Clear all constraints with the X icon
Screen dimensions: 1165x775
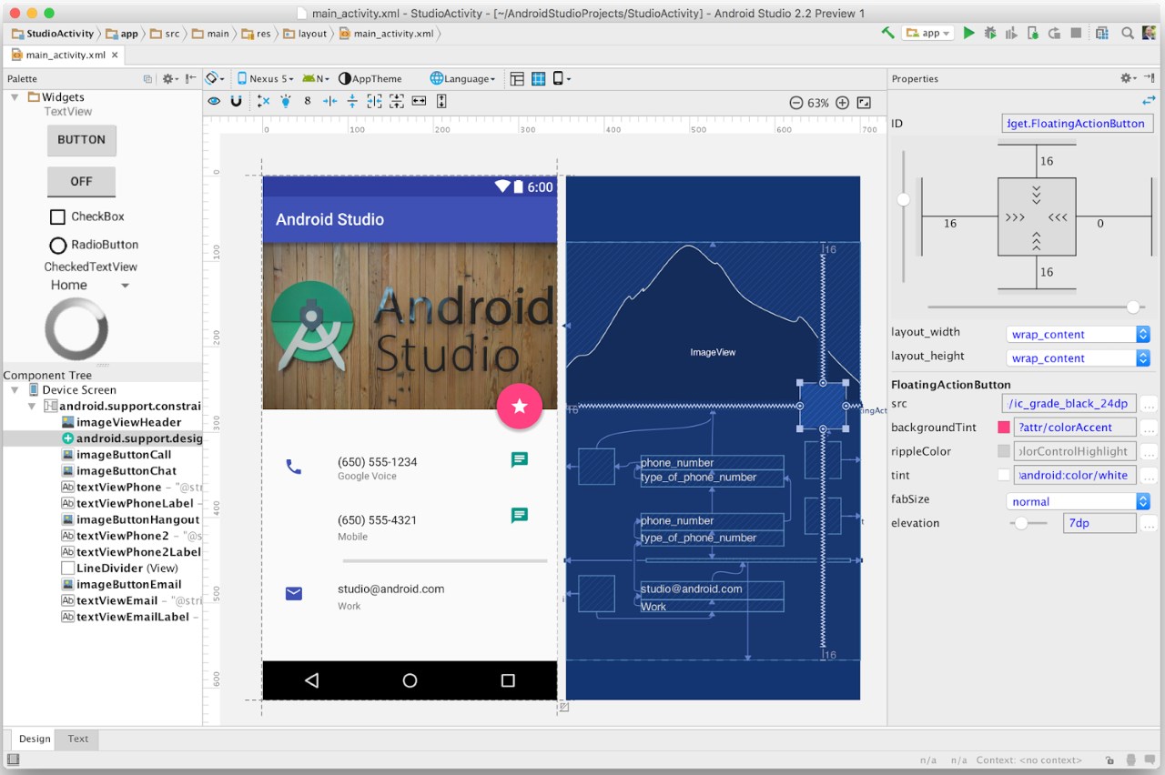click(263, 101)
